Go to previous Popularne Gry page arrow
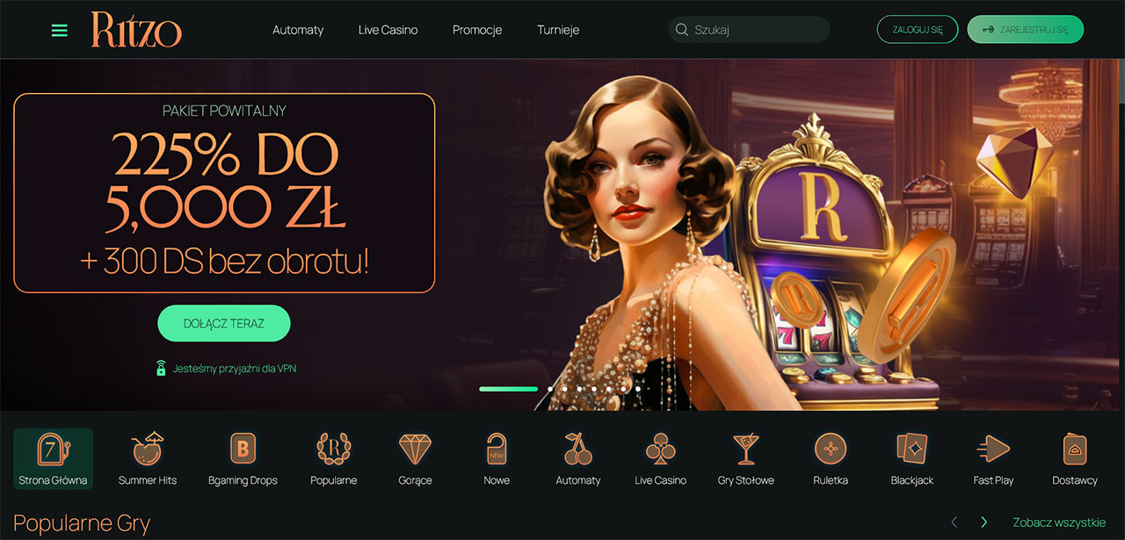 click(x=954, y=522)
